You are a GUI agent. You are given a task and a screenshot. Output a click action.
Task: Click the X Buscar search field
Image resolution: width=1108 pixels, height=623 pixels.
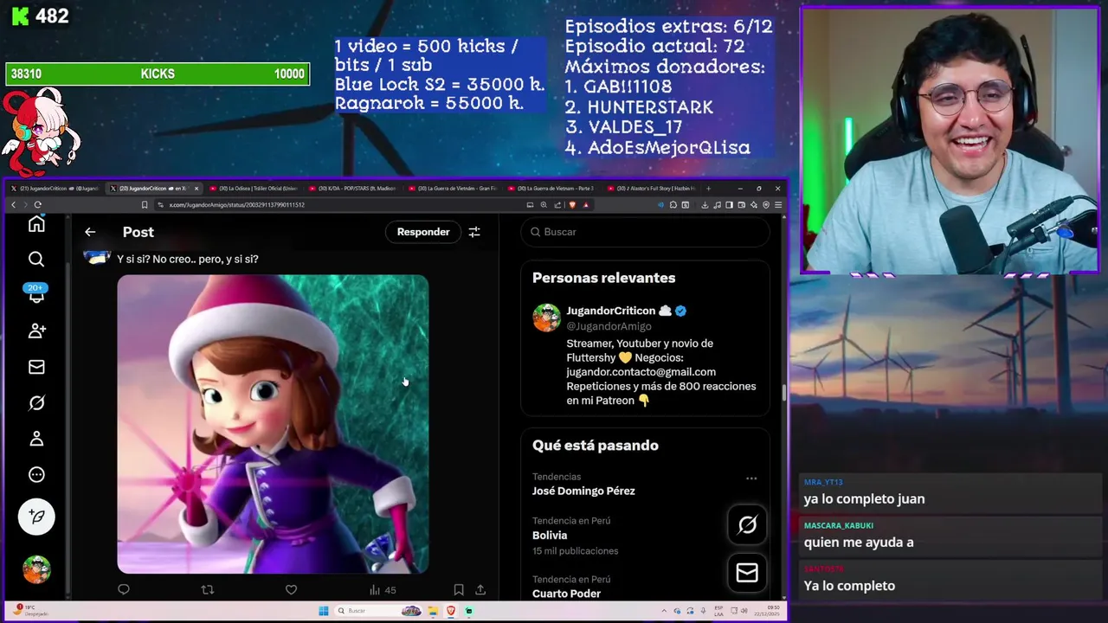point(645,232)
